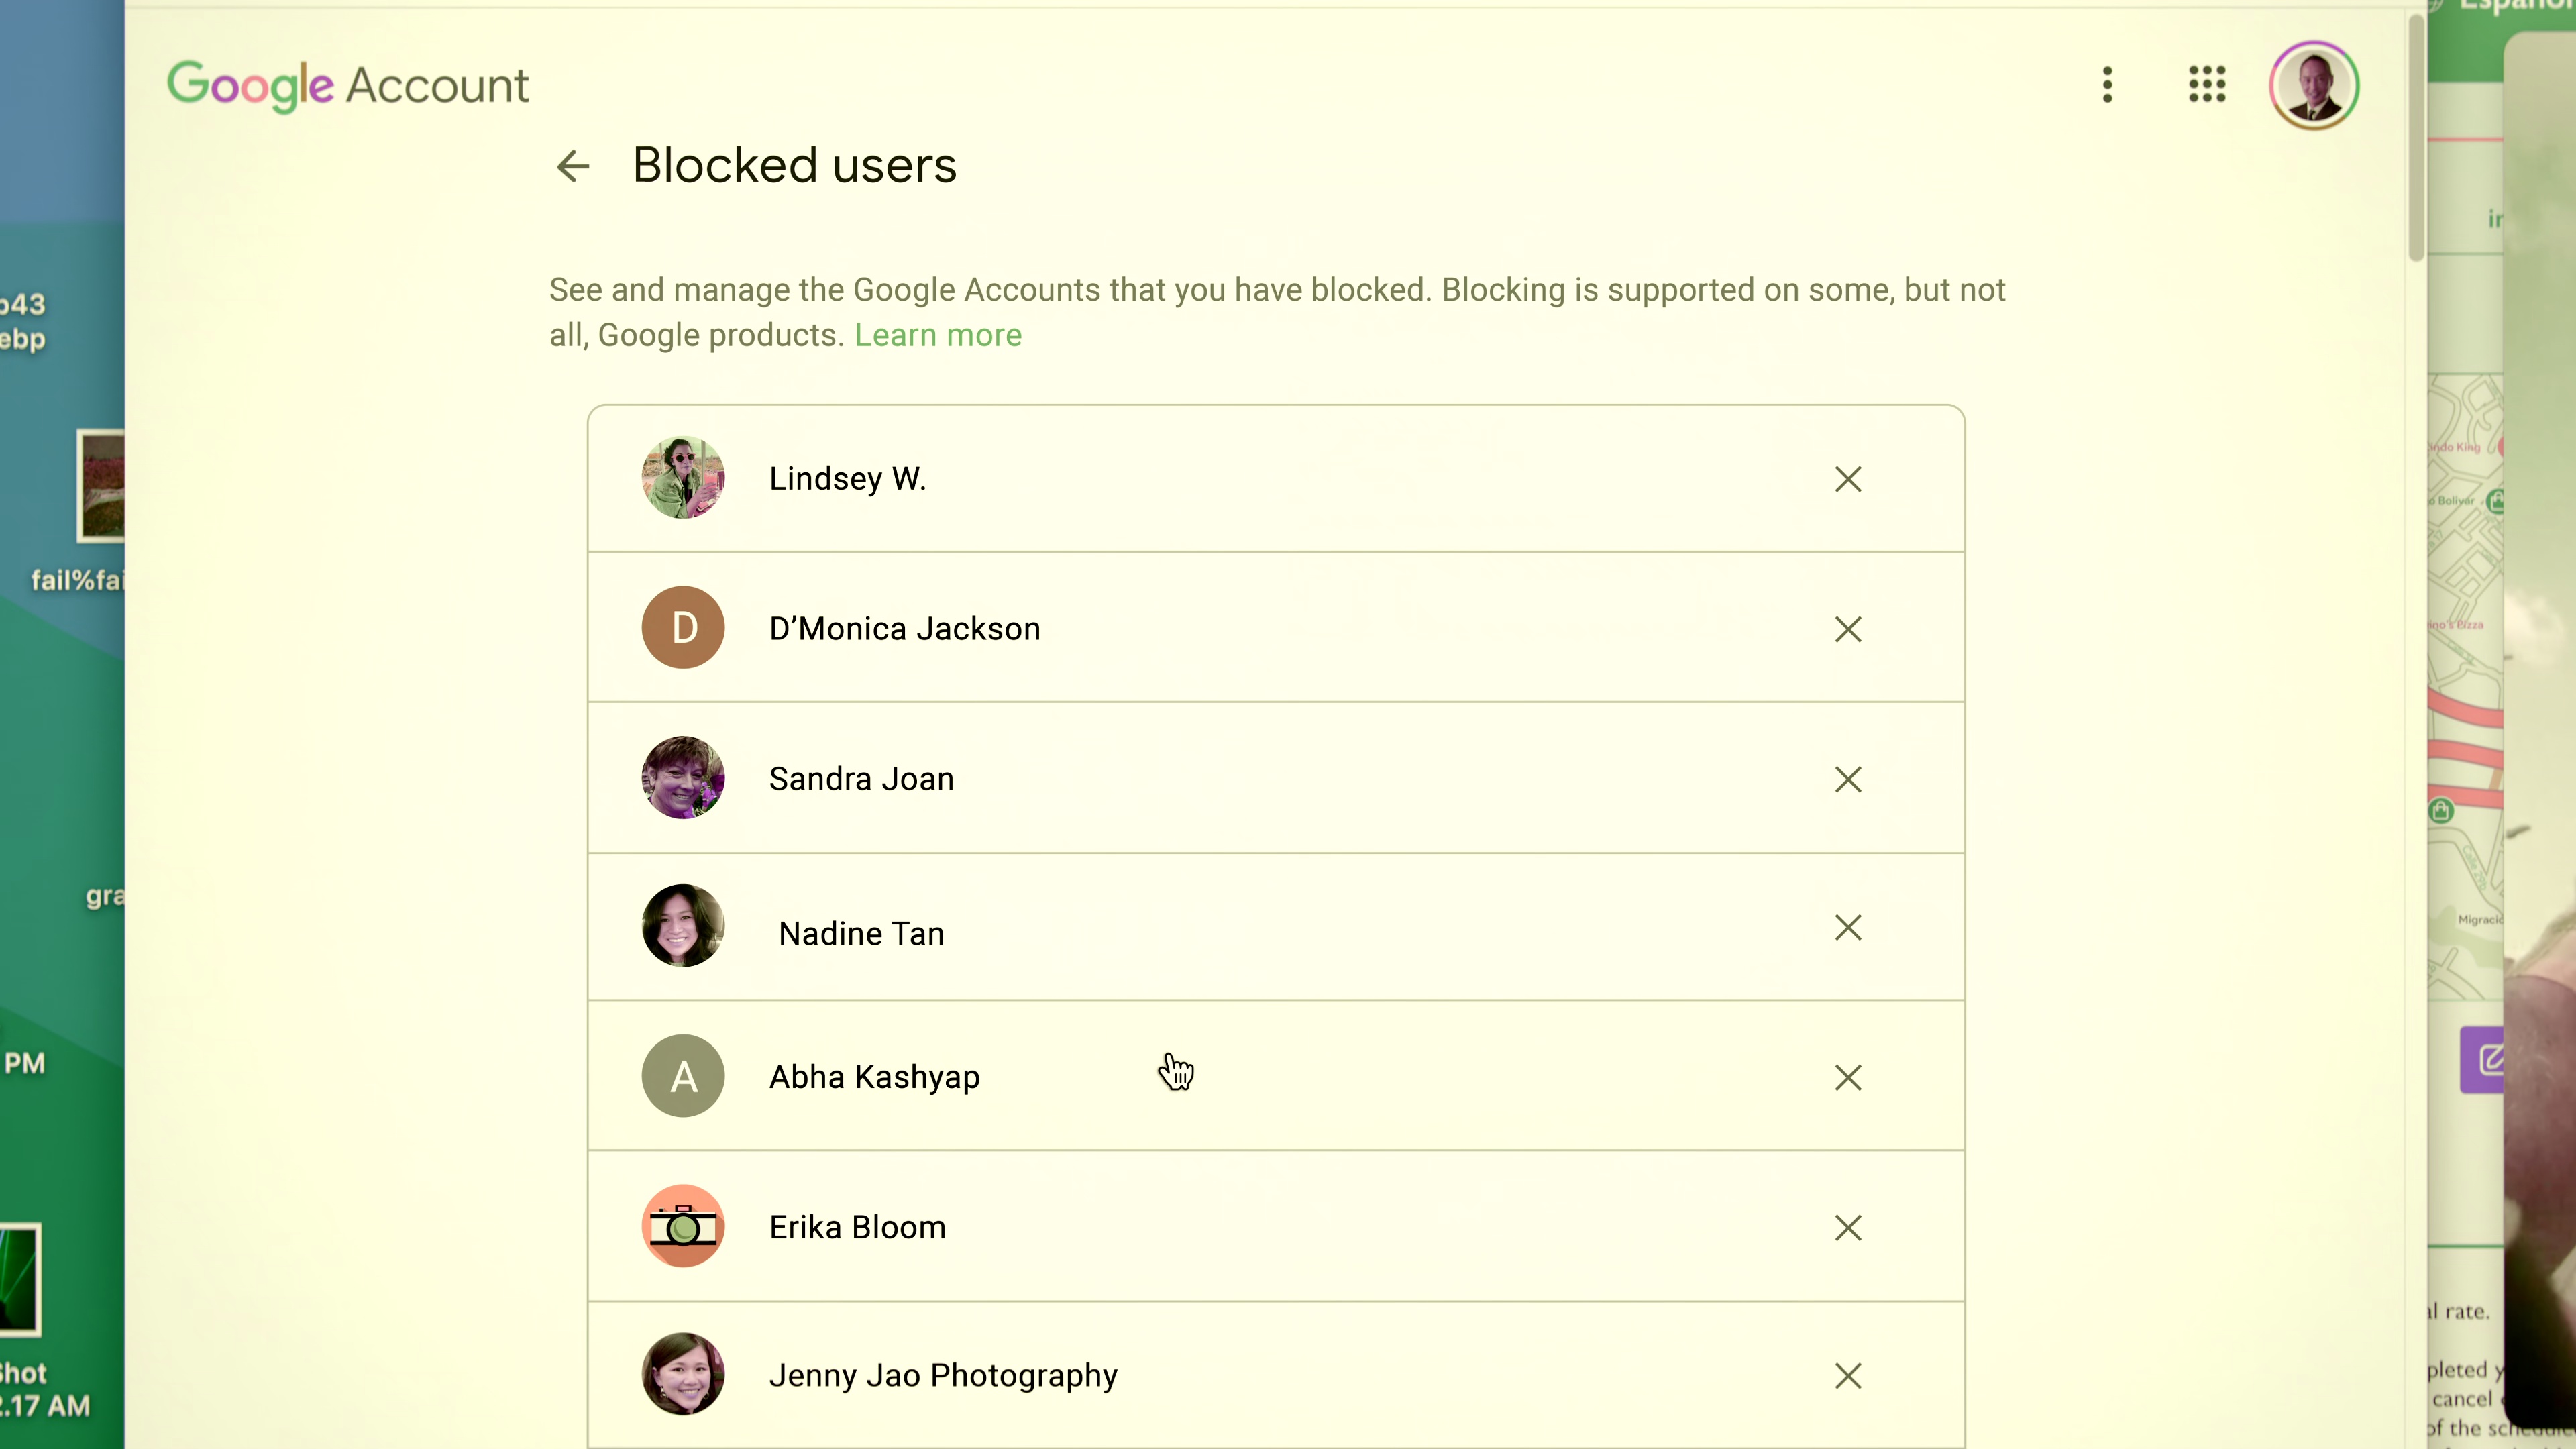Select the Abha Kashyap name entry
This screenshot has height=1449, width=2576.
(874, 1077)
